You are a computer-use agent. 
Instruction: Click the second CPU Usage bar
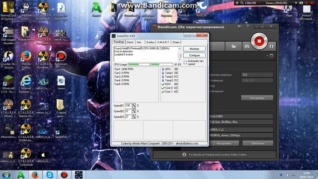[162, 64]
